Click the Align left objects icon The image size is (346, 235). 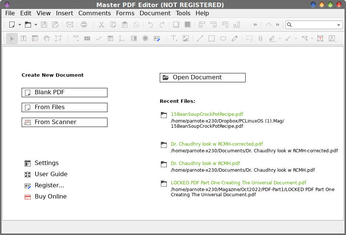coord(202,25)
